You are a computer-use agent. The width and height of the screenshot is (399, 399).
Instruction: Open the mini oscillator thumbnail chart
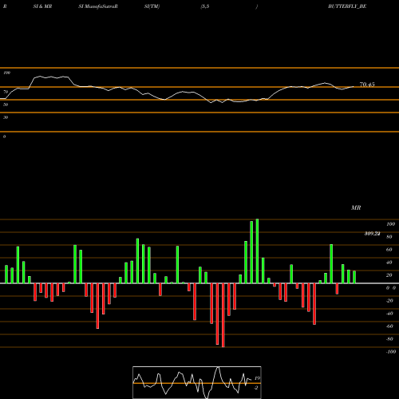(x=197, y=382)
